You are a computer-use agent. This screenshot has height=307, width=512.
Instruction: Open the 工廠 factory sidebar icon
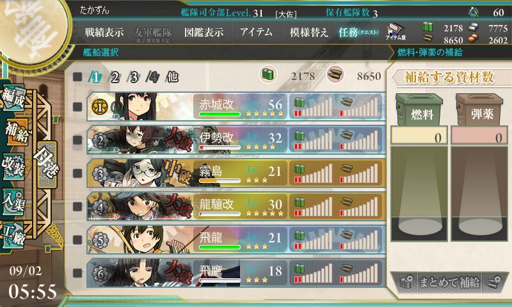[13, 235]
